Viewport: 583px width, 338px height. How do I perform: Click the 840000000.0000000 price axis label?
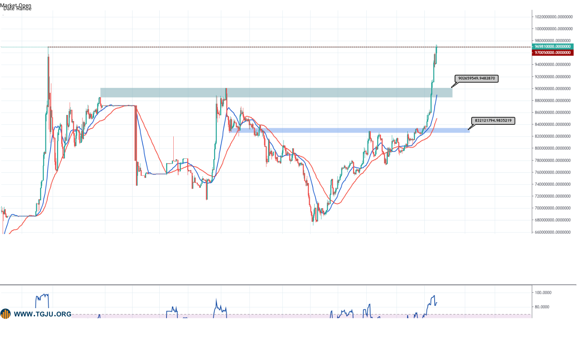tap(552, 124)
